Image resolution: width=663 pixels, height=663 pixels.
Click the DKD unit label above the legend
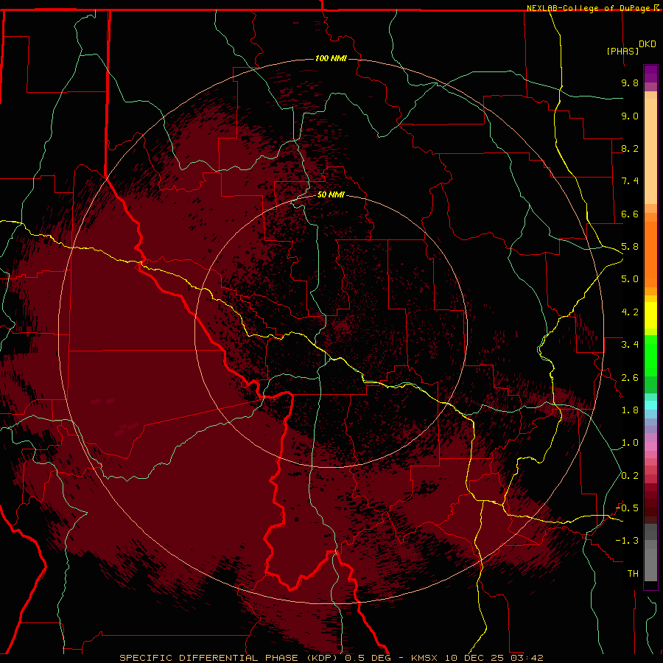(648, 43)
